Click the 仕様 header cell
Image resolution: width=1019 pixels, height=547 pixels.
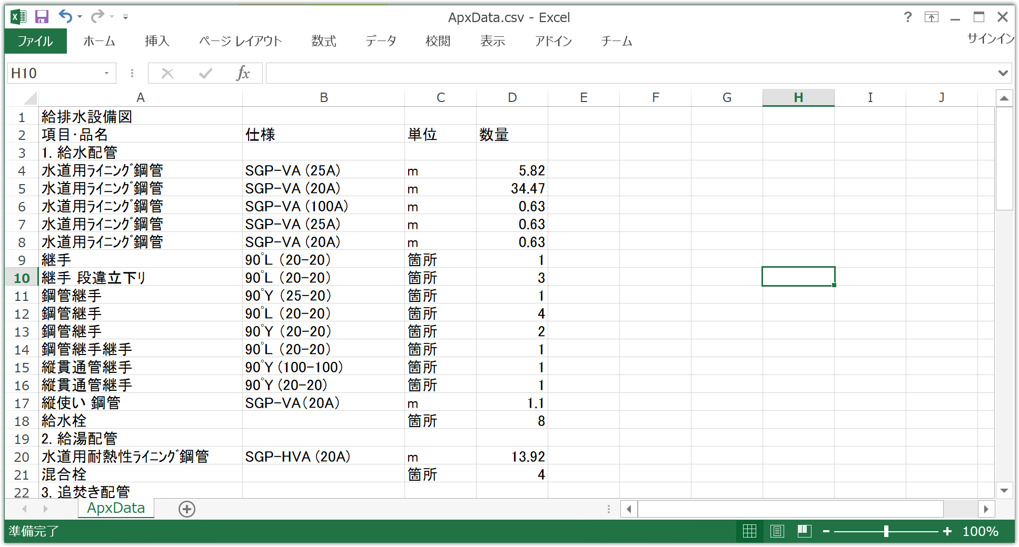[x=323, y=134]
